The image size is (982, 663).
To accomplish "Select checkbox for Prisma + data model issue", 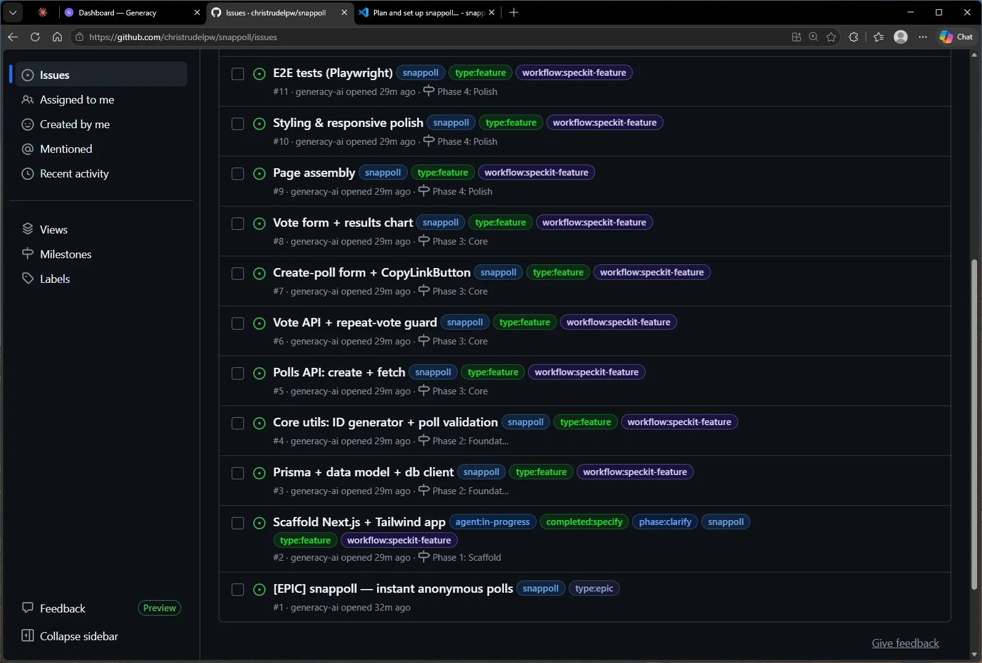I will pos(238,473).
